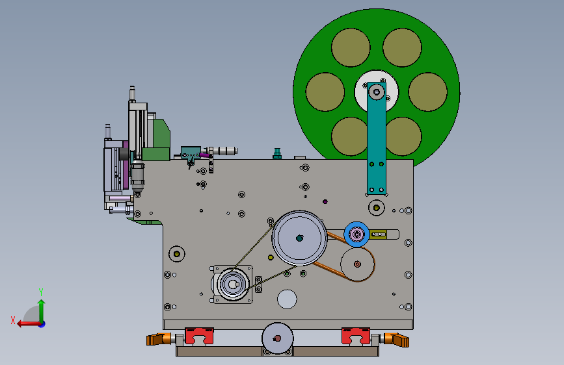The height and width of the screenshot is (365, 564).
Task: Click the teal vertical reel support bracket
Action: coord(376,139)
